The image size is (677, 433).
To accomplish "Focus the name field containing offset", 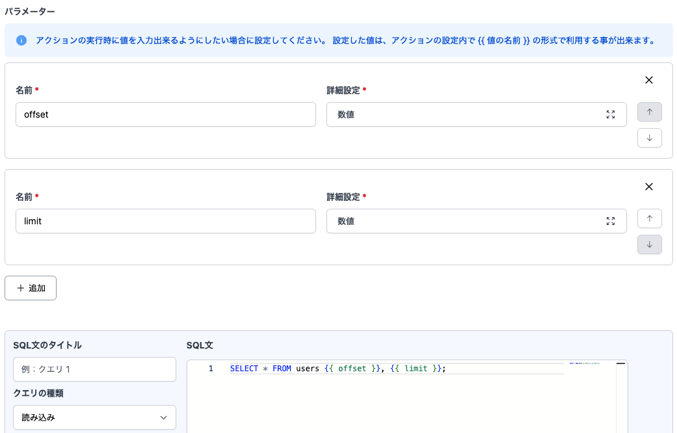I will click(x=166, y=114).
